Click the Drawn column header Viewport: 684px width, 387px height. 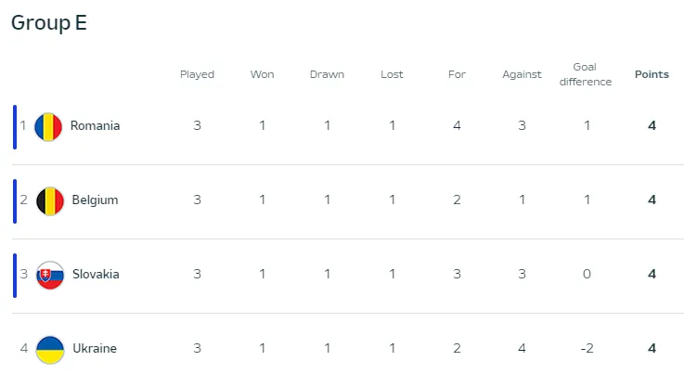[327, 74]
